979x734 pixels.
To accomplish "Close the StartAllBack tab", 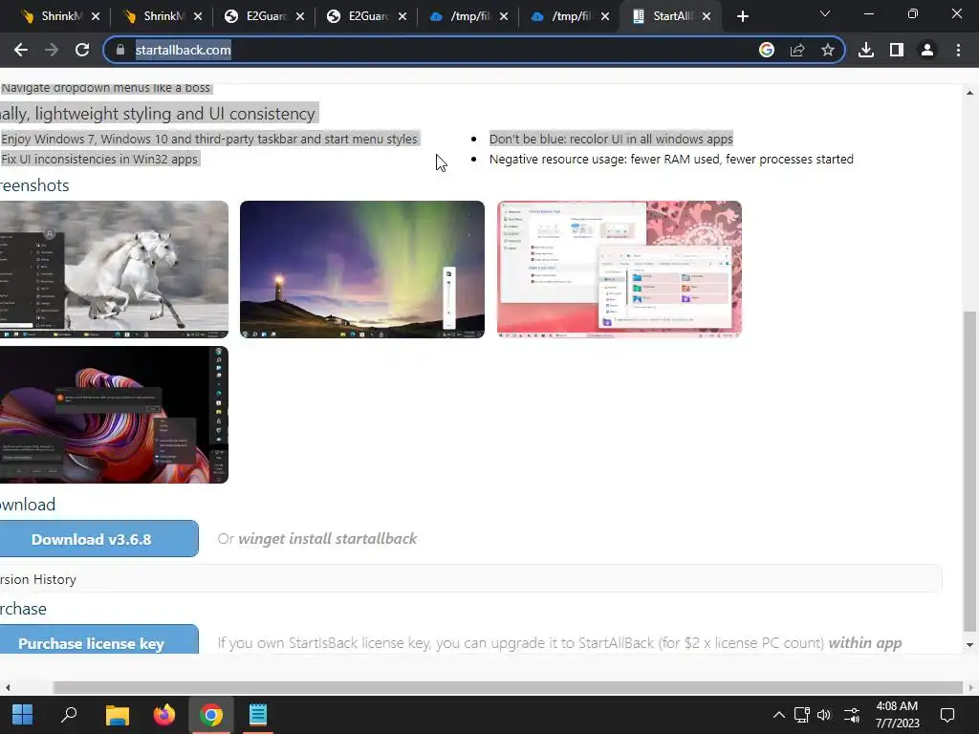I will coord(707,16).
